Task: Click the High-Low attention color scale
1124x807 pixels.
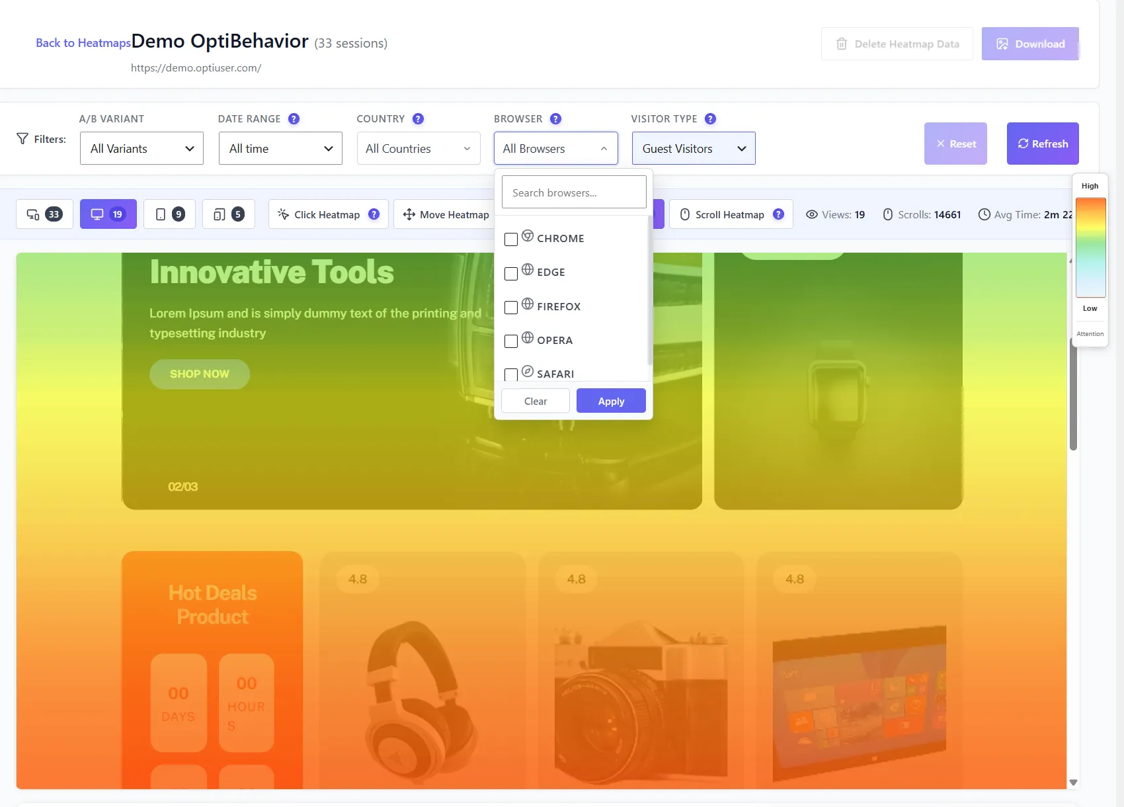Action: pos(1090,247)
